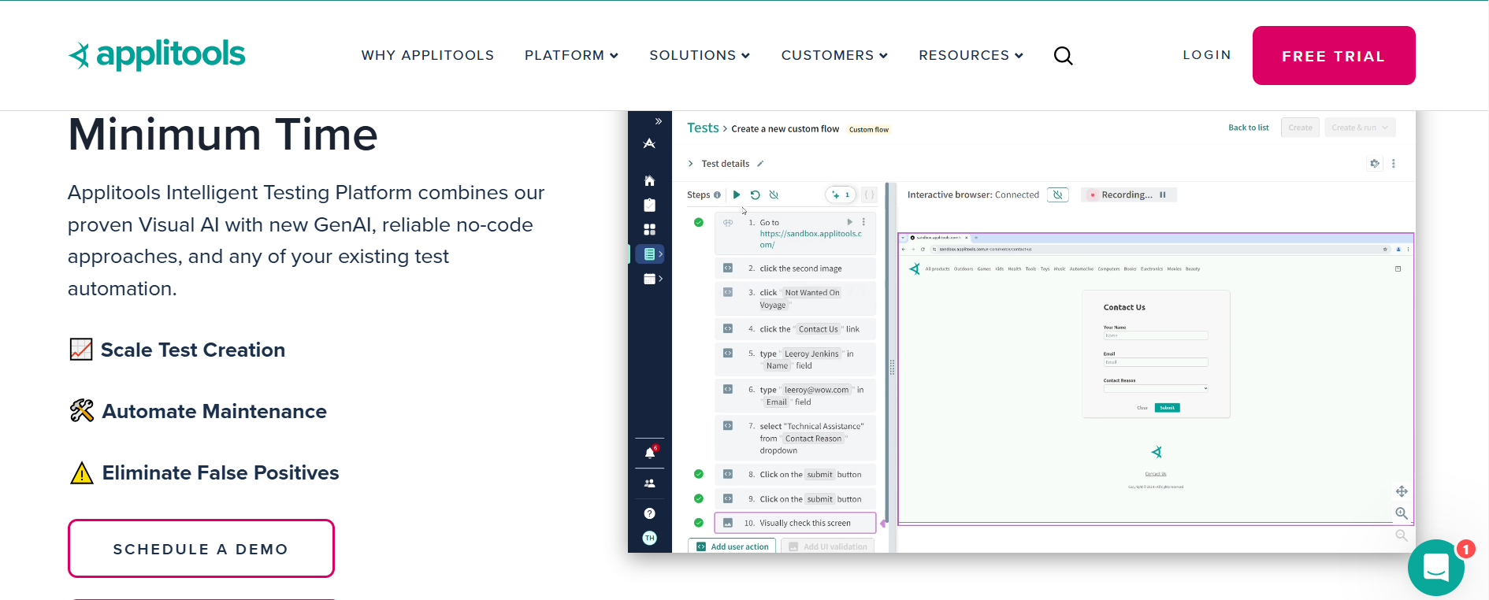Click the LOGIN link
The width and height of the screenshot is (1489, 600).
(1207, 54)
